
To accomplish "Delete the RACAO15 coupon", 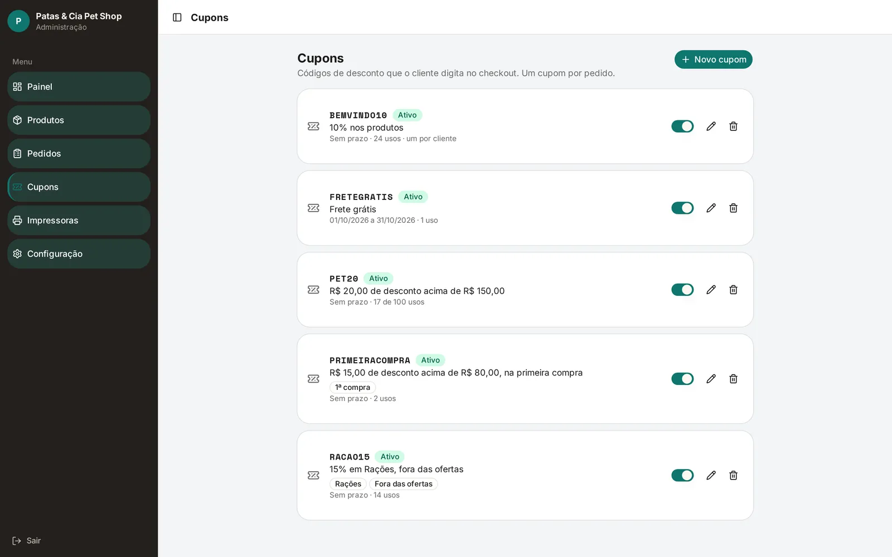I will click(733, 475).
